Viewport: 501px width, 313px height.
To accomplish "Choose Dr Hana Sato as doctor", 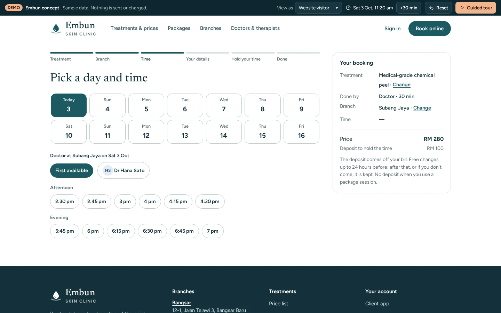I will (124, 170).
